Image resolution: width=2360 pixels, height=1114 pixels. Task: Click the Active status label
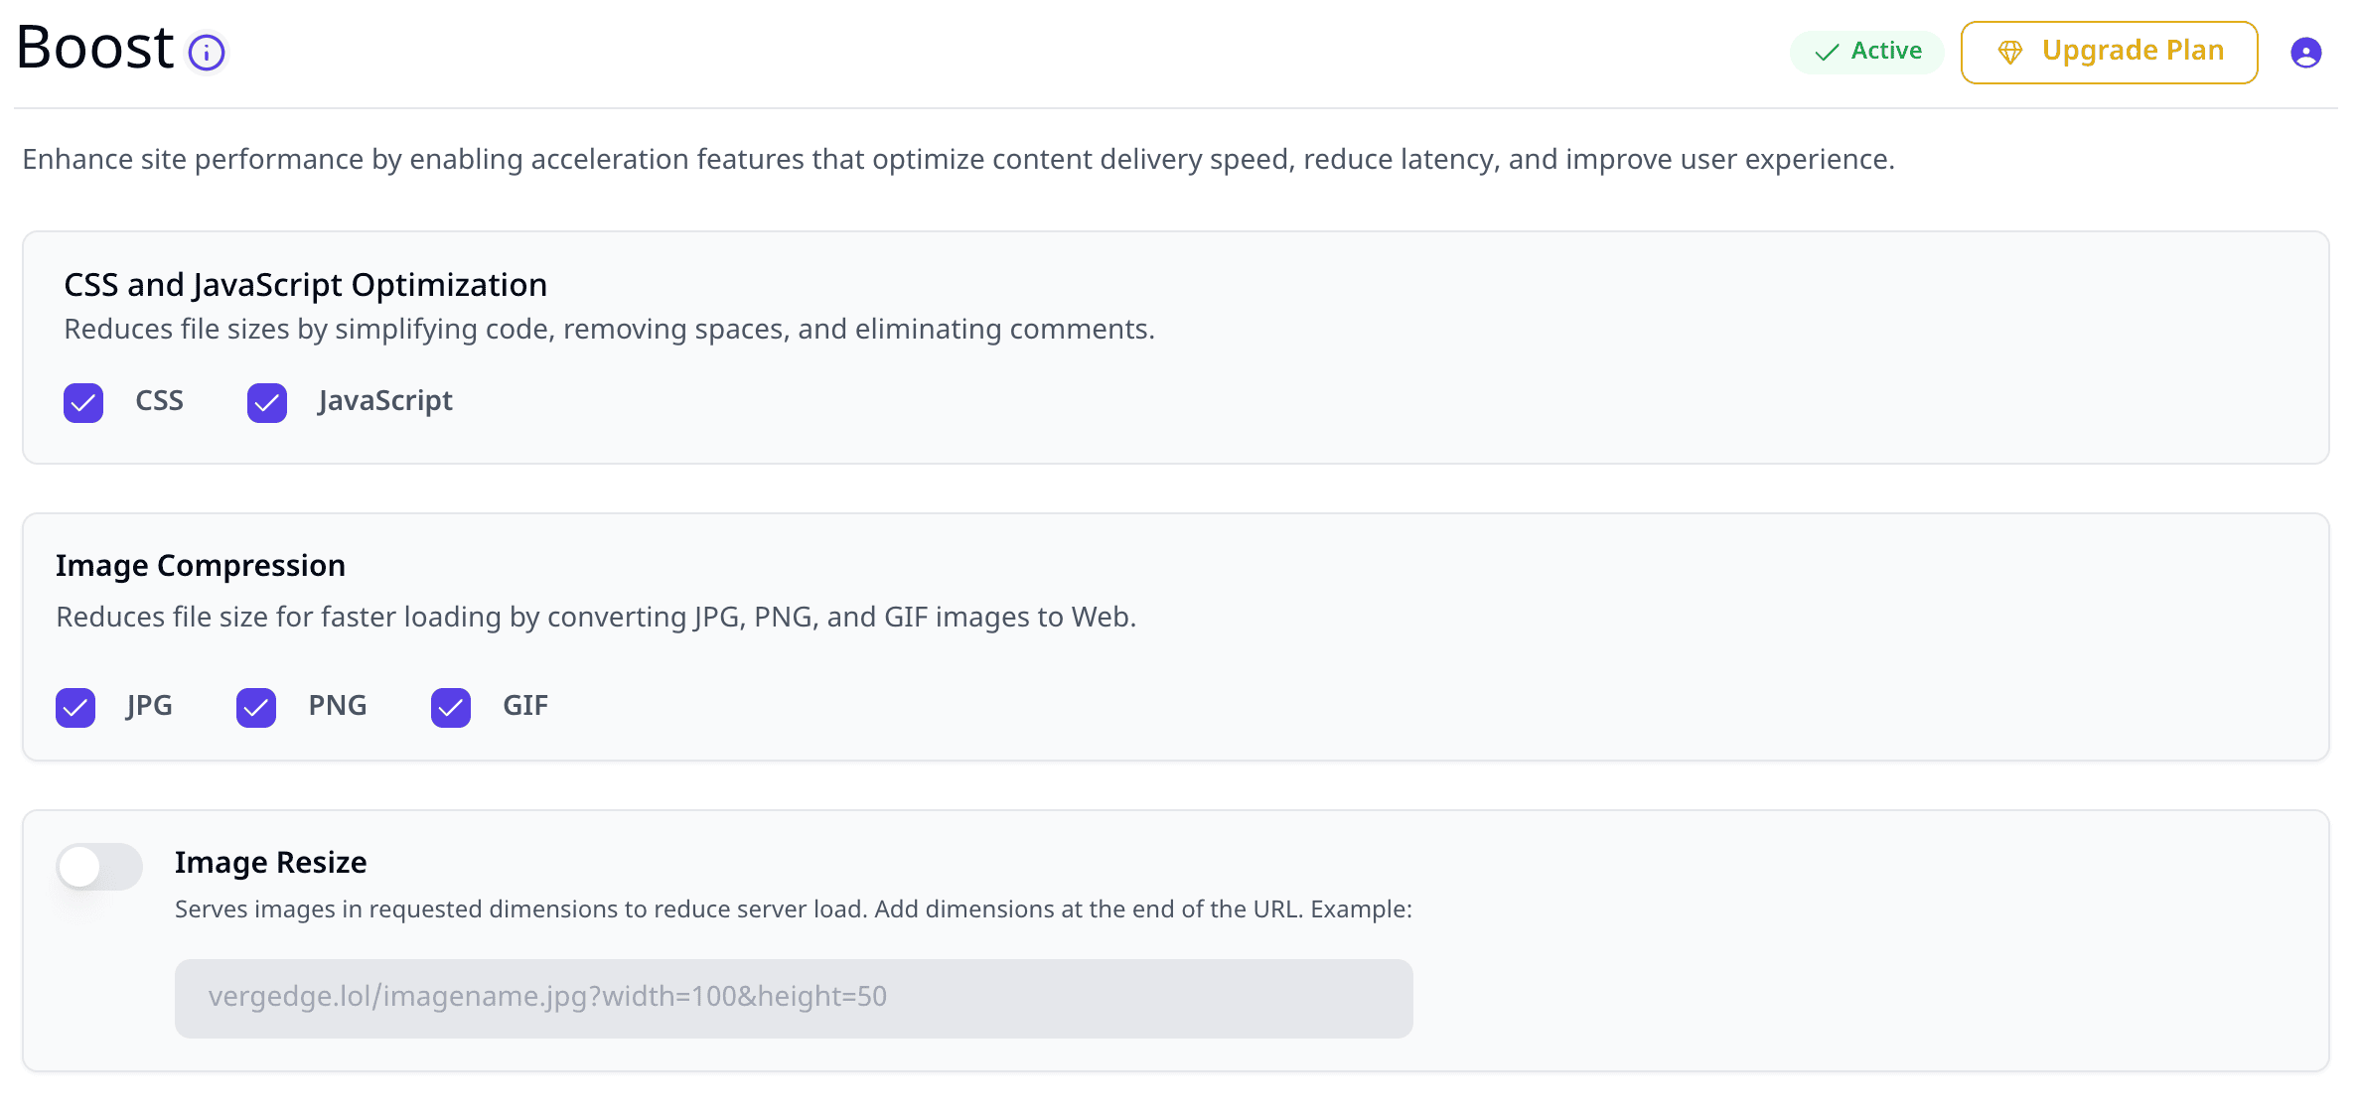coord(1886,51)
